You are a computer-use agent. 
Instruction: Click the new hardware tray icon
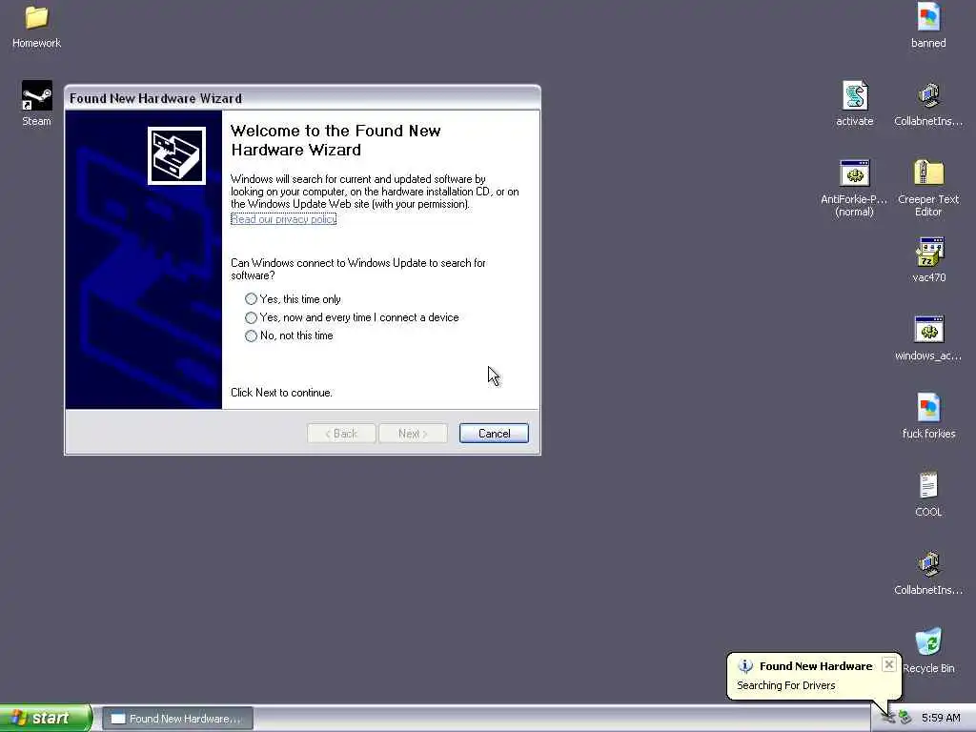click(x=888, y=718)
